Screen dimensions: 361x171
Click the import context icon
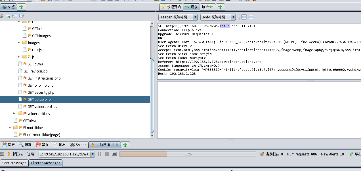click(15, 16)
